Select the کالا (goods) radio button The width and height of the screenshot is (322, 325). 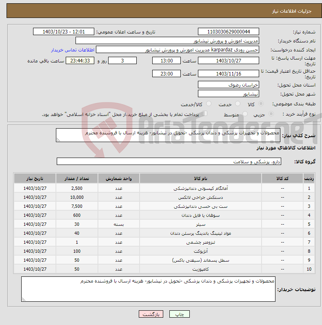[261, 104]
